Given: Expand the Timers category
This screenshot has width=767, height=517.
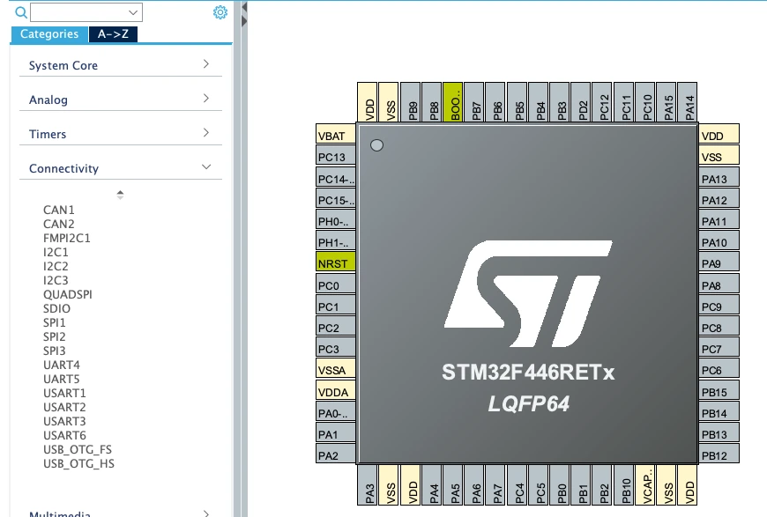Looking at the screenshot, I should point(120,133).
